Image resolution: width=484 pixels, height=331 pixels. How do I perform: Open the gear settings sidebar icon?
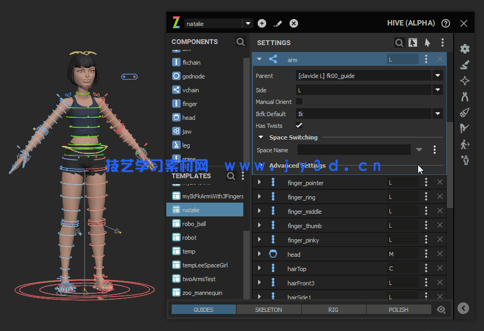point(464,49)
